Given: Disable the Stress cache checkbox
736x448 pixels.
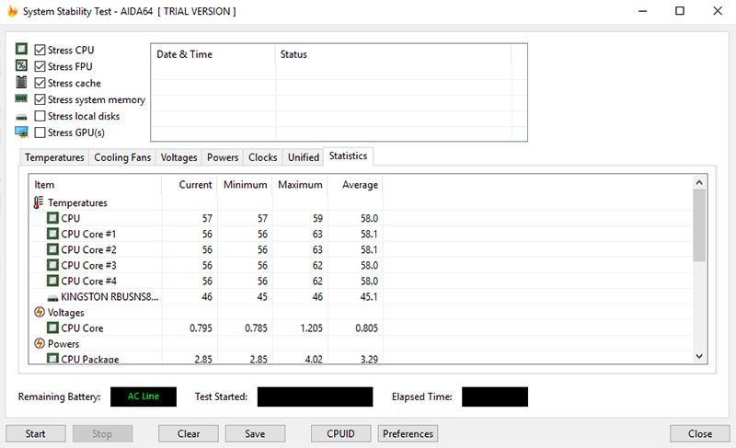Looking at the screenshot, I should coord(40,83).
